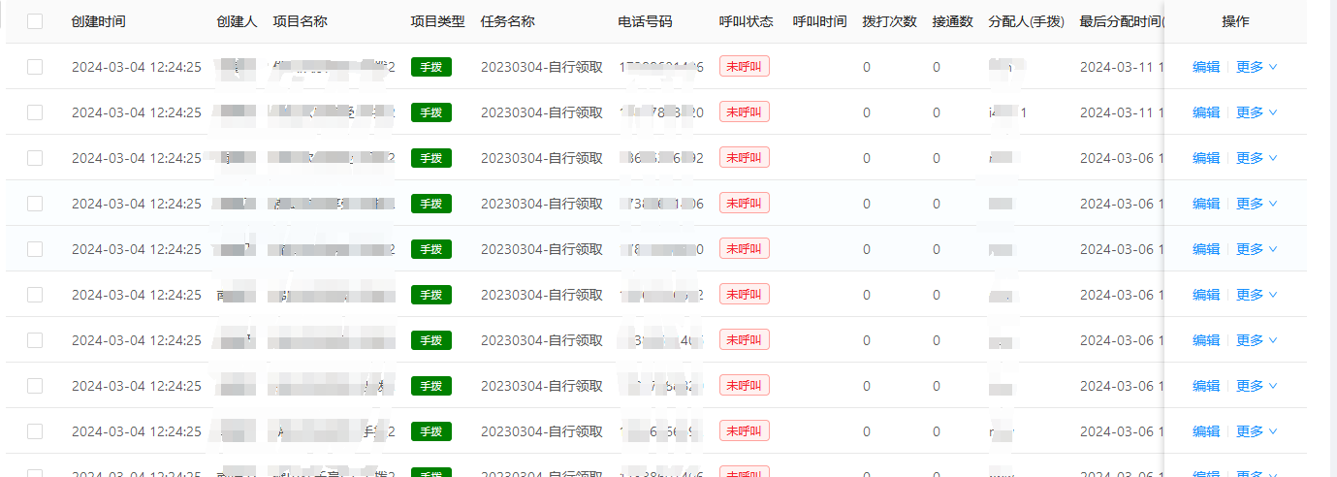Viewport: 1337px width, 477px height.
Task: Open 更多 dropdown in the ninth data row
Action: click(1257, 431)
